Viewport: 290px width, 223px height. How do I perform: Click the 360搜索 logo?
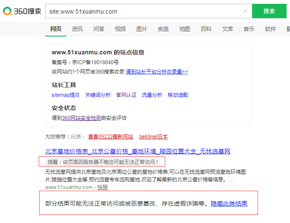tap(22, 11)
